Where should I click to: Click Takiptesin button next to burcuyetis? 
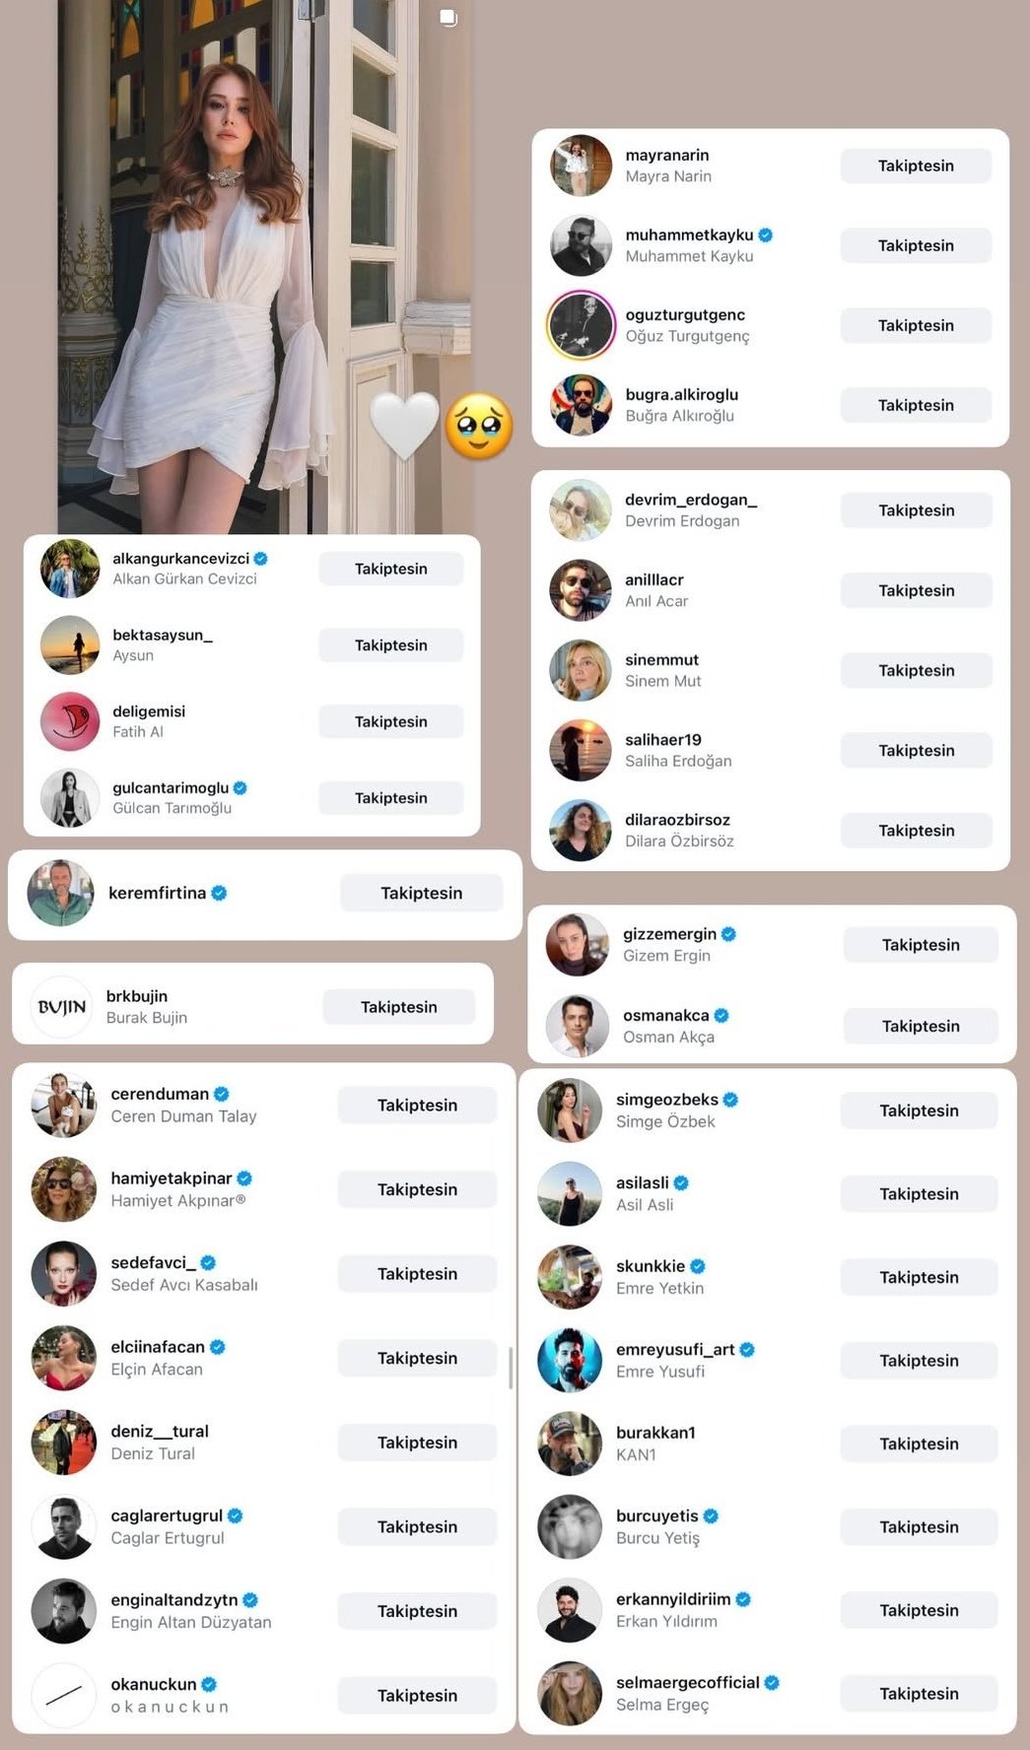[x=919, y=1526]
